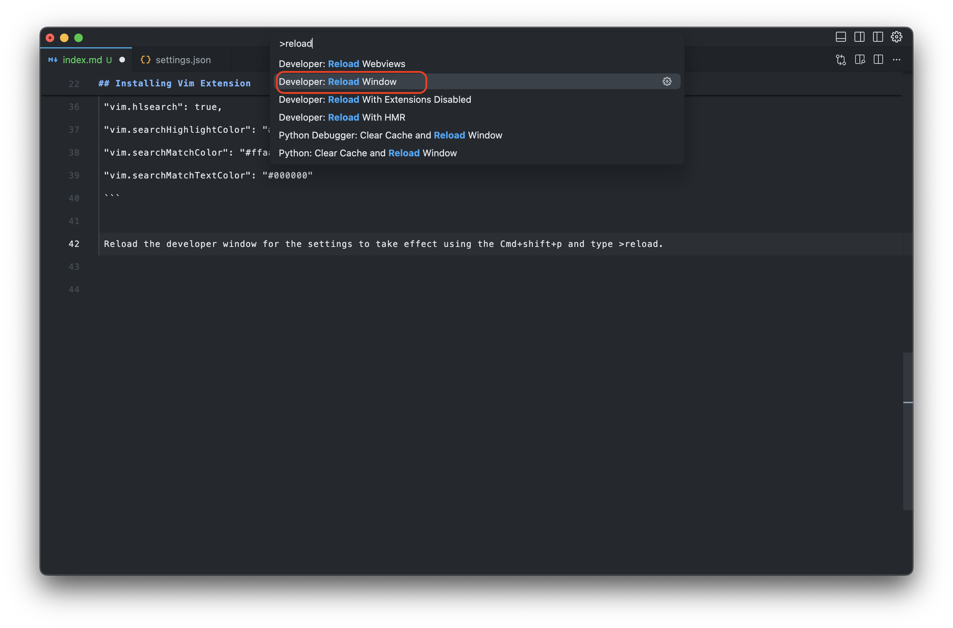
Task: Toggle secondary sidebar layout icon
Action: [877, 37]
